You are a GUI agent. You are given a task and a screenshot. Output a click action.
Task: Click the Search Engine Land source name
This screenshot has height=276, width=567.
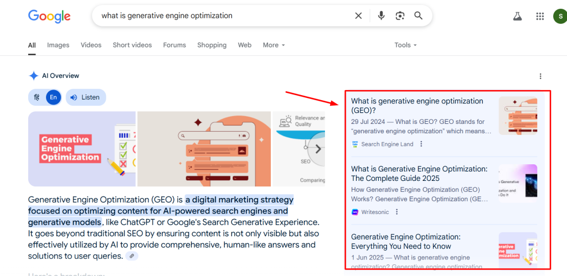coord(387,144)
